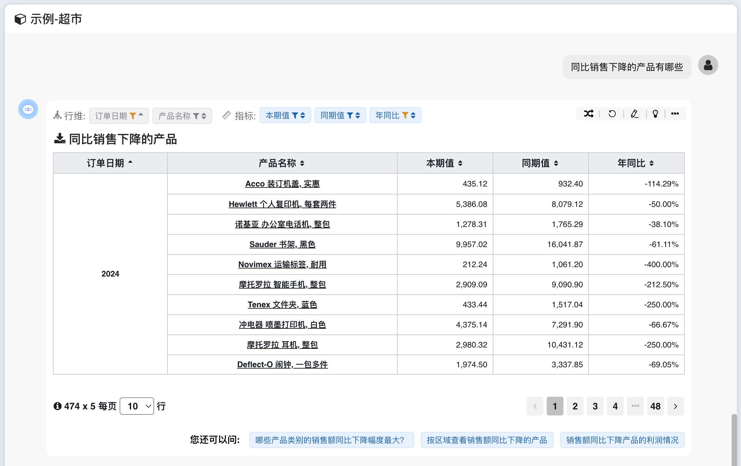Viewport: 741px width, 466px height.
Task: Open 摩托罗拉 耳机, 整包 link
Action: point(282,345)
